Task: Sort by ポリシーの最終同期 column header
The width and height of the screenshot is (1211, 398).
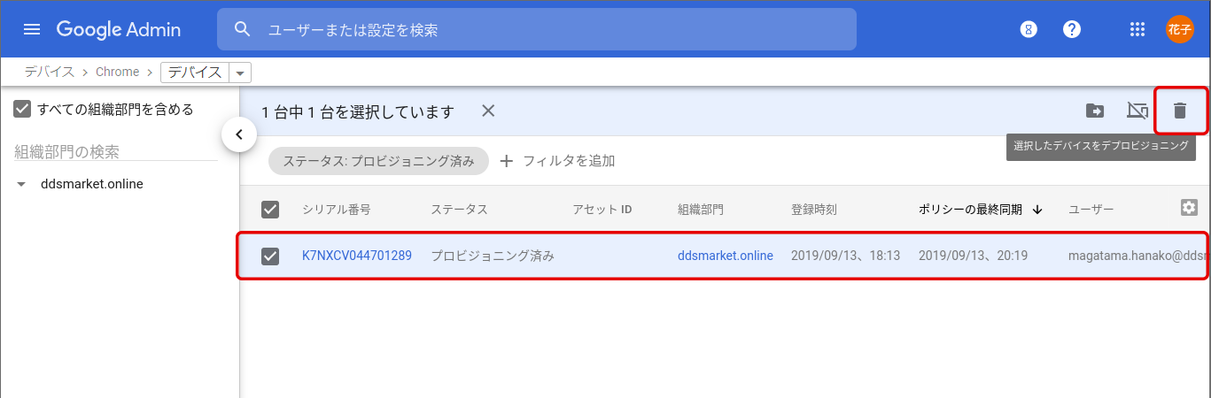Action: [x=970, y=210]
